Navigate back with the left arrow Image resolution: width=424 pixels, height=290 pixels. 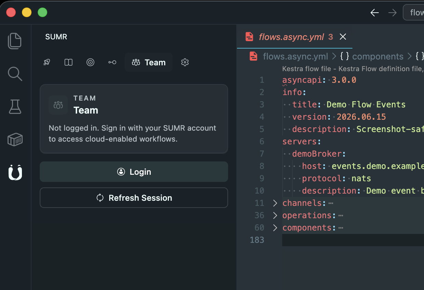[375, 13]
